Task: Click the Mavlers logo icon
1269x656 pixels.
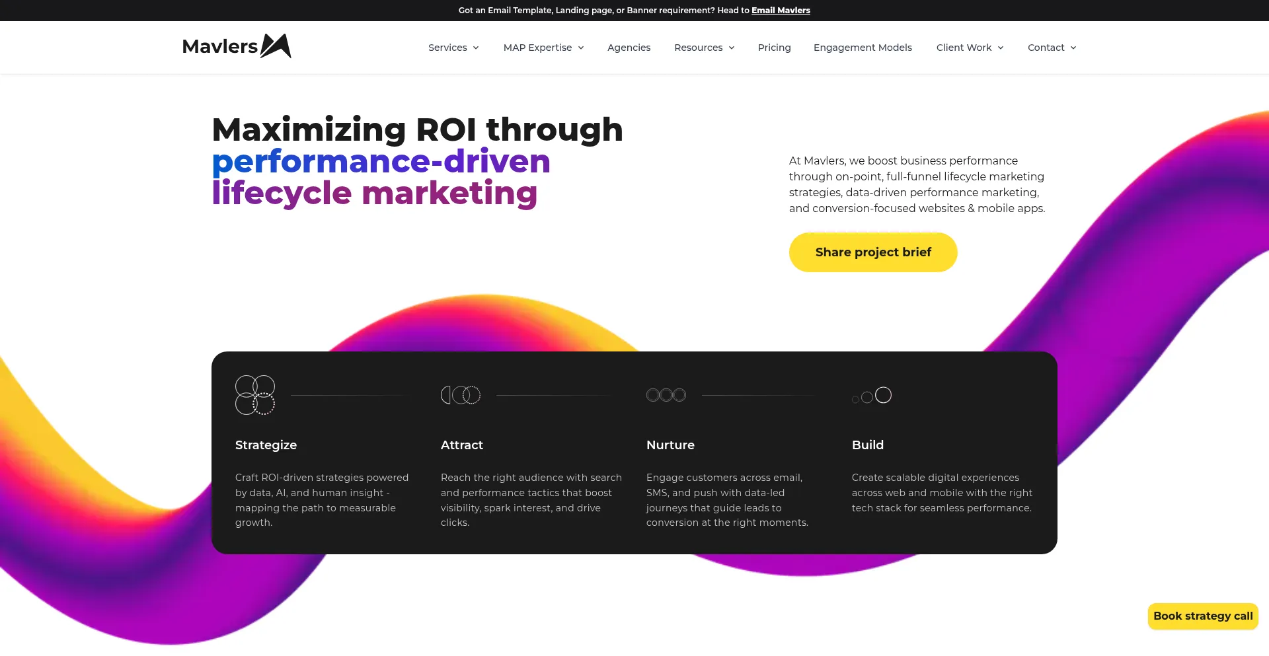Action: [x=276, y=46]
